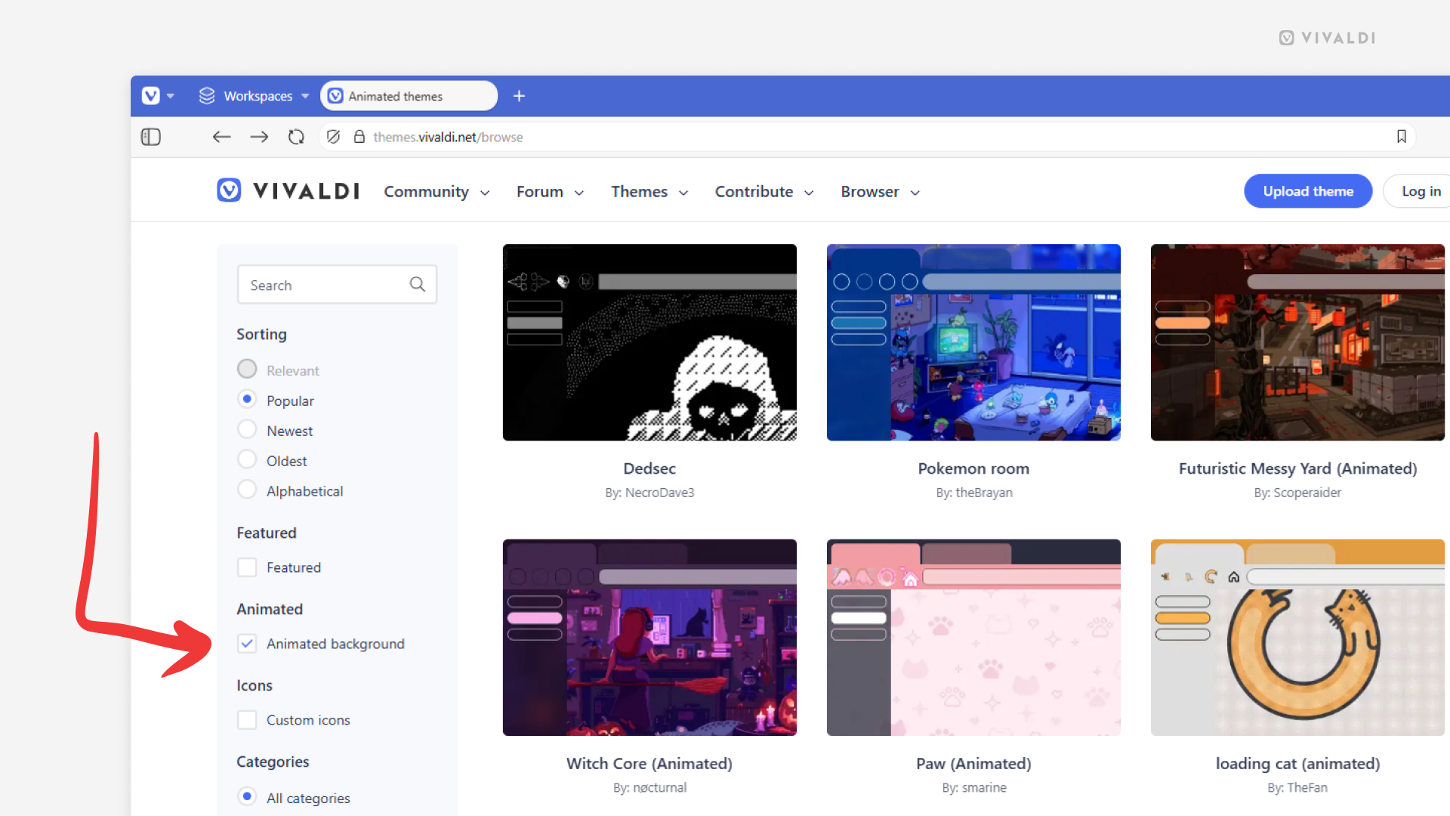The height and width of the screenshot is (816, 1450).
Task: Click the search magnifier icon
Action: pos(418,284)
